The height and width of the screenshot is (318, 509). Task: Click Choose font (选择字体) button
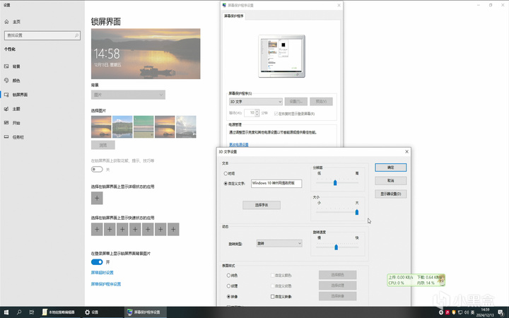point(262,205)
